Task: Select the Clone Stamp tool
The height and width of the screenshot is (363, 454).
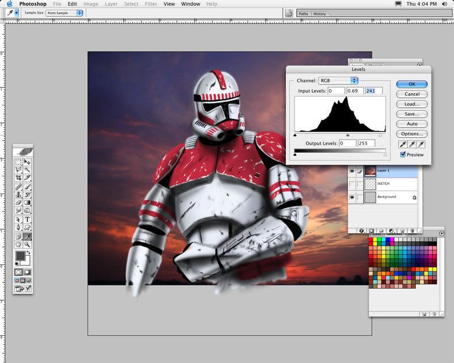Action: click(18, 195)
